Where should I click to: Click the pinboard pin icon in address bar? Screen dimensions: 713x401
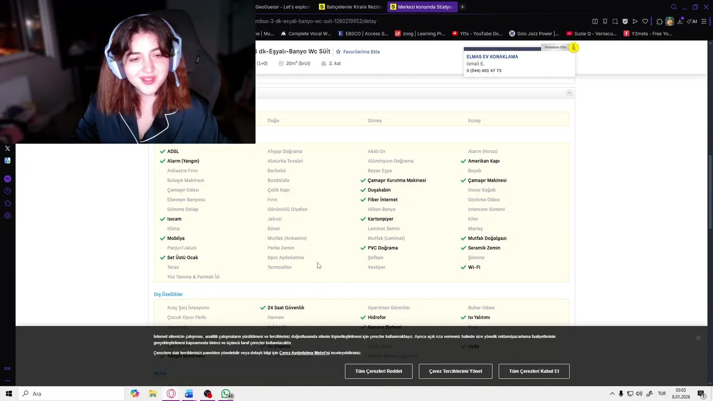click(x=605, y=21)
